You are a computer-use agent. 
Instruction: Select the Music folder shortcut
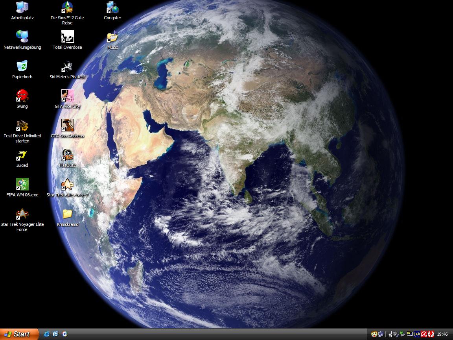point(112,37)
